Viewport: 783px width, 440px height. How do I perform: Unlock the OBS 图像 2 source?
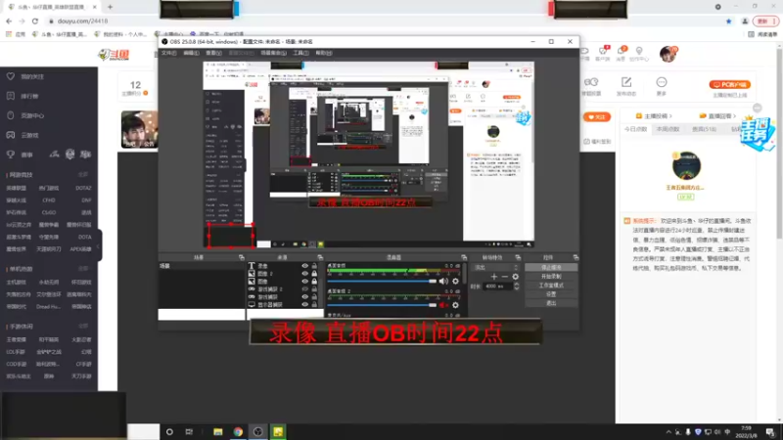pyautogui.click(x=314, y=274)
